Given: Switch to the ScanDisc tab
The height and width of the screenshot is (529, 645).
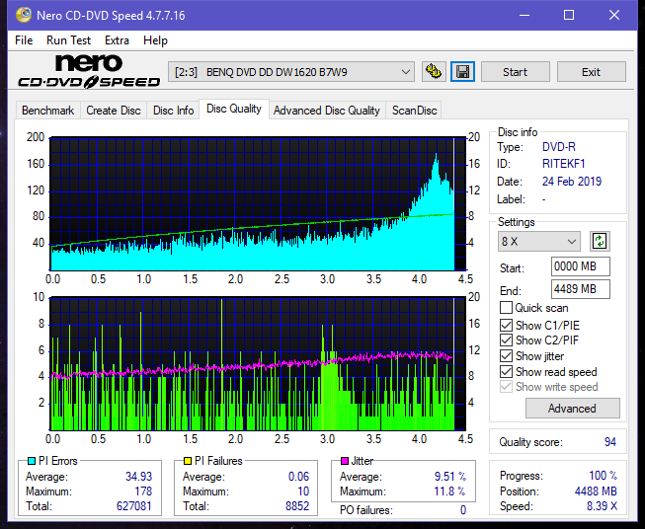Looking at the screenshot, I should (x=414, y=111).
